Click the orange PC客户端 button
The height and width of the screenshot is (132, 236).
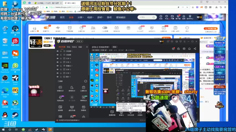pyautogui.click(x=211, y=28)
